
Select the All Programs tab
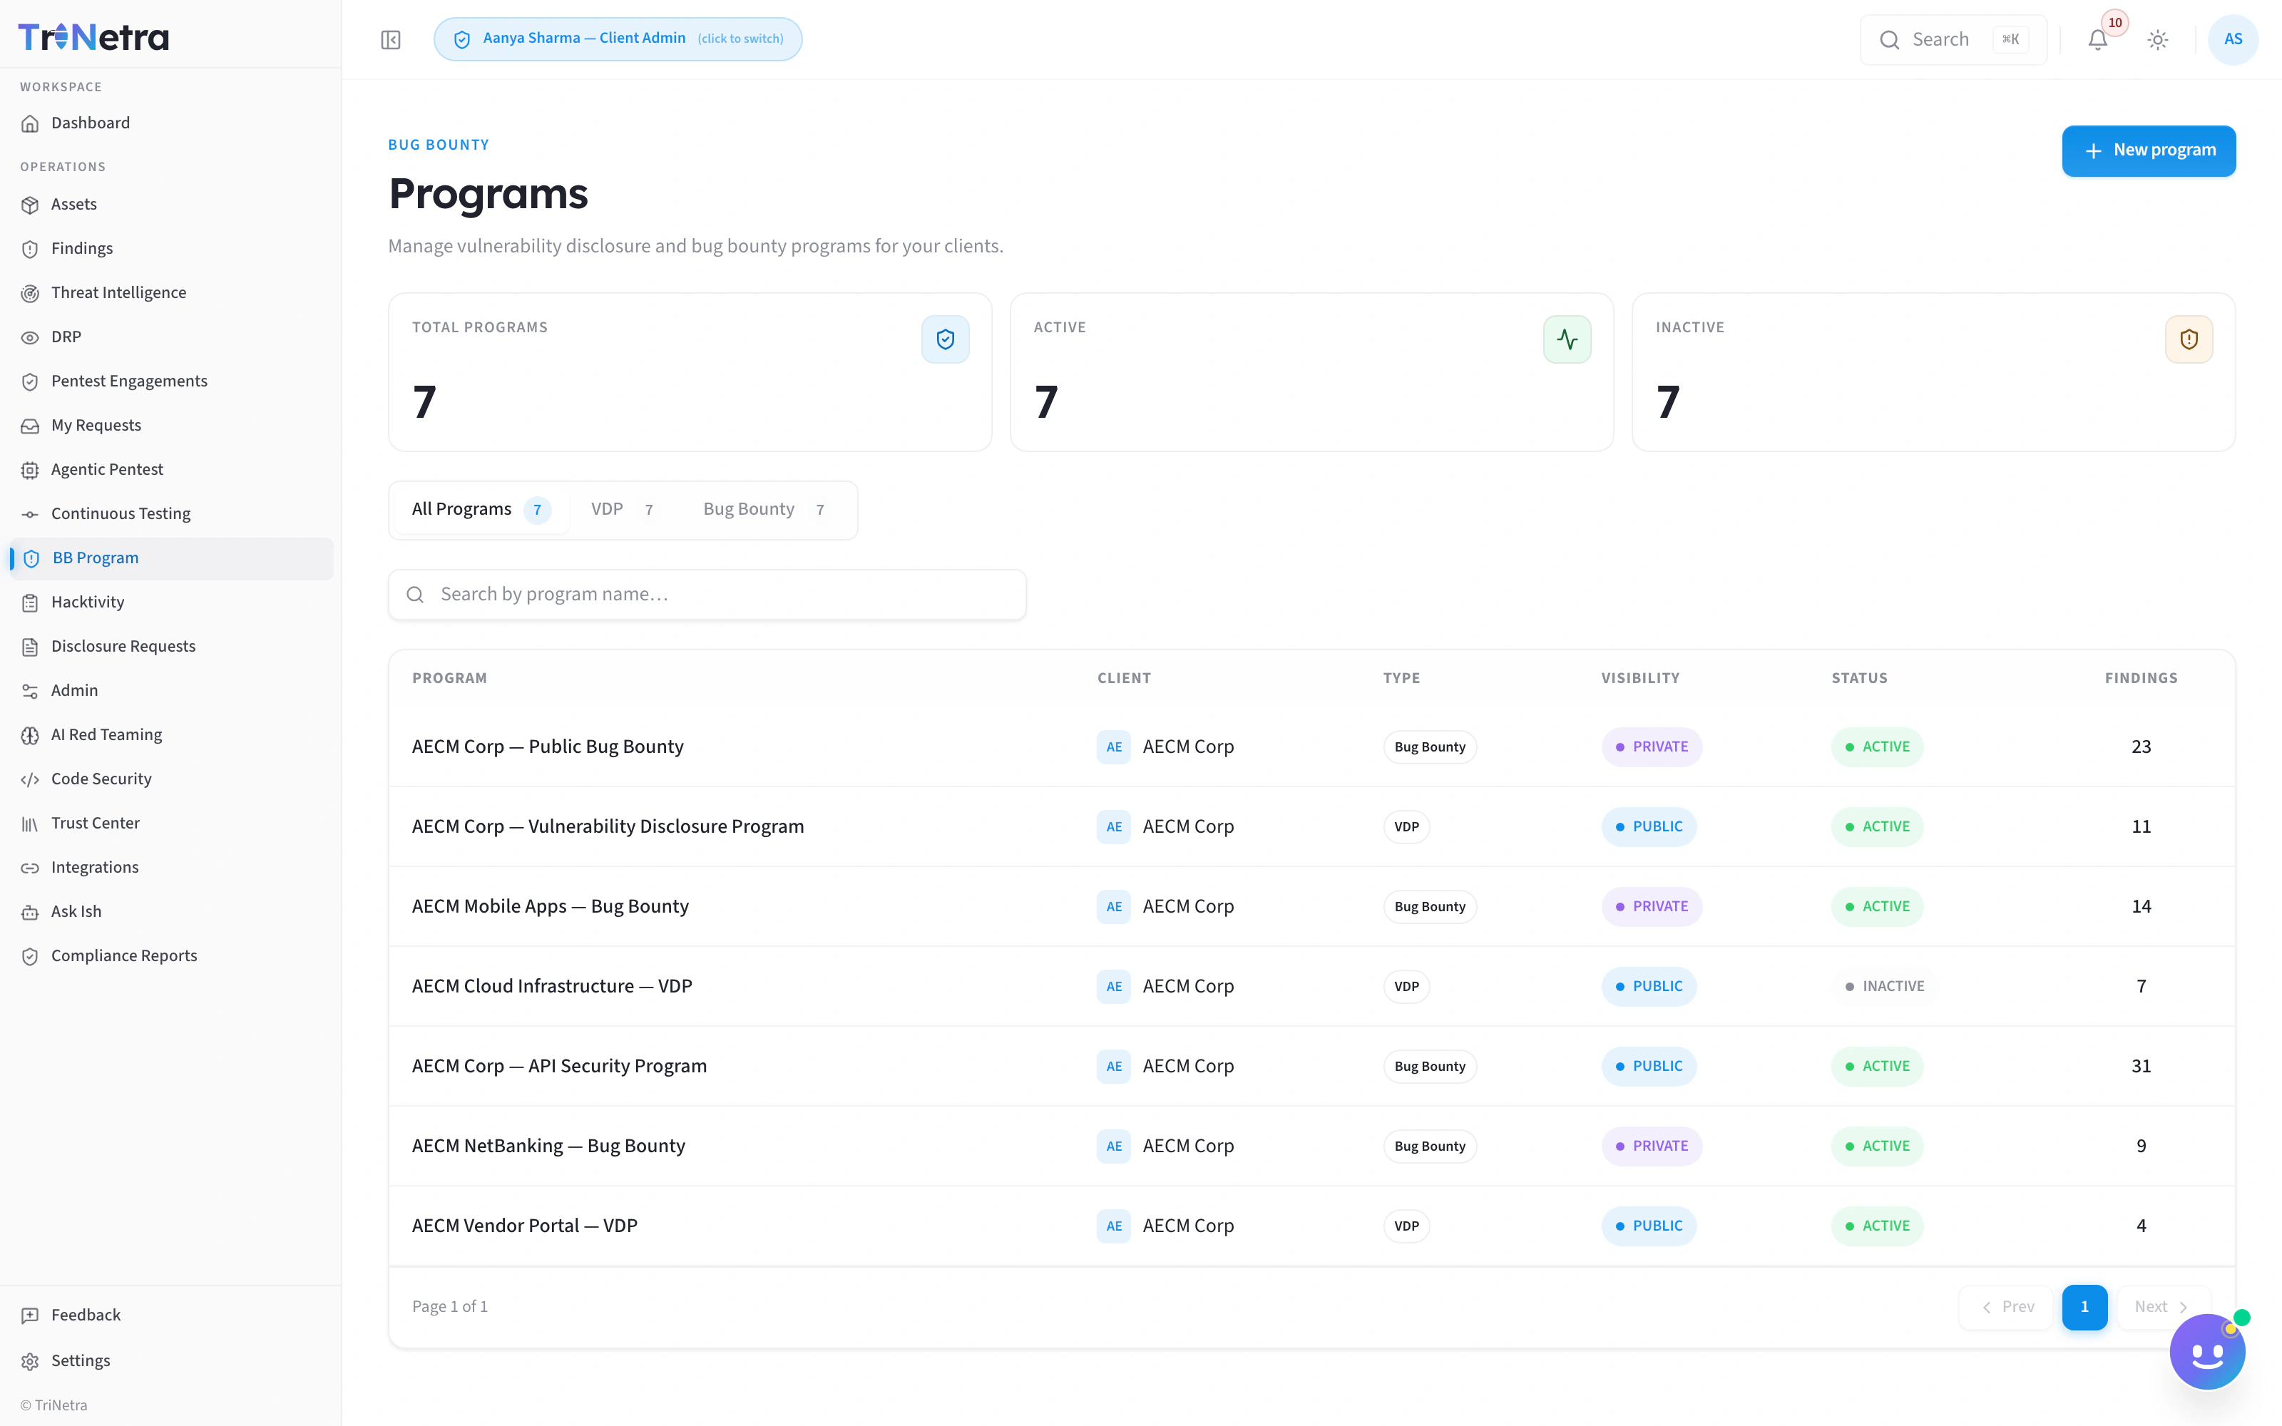coord(481,511)
